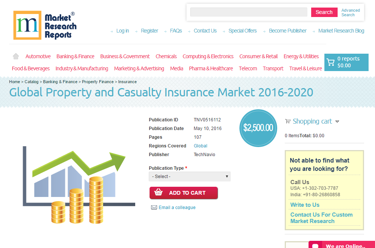
Task: Click the Search button
Action: click(x=324, y=12)
